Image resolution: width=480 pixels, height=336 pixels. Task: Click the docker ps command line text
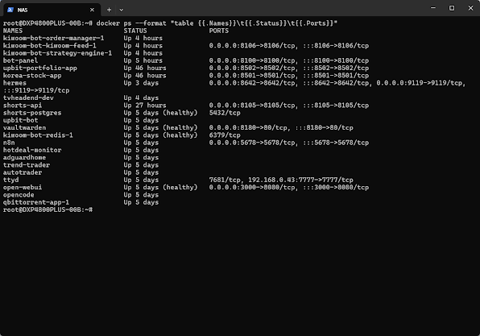tap(217, 23)
